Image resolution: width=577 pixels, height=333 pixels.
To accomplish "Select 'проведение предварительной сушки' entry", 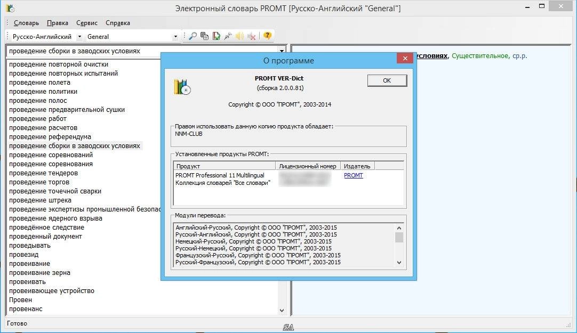I will coord(67,110).
